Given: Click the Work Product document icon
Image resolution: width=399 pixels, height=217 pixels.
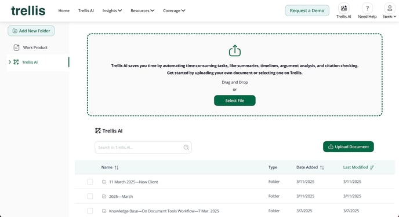Looking at the screenshot, I should [17, 47].
